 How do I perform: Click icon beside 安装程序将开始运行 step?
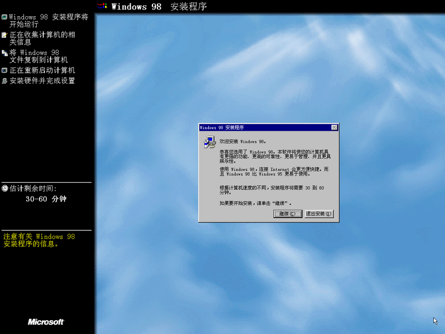coord(4,17)
